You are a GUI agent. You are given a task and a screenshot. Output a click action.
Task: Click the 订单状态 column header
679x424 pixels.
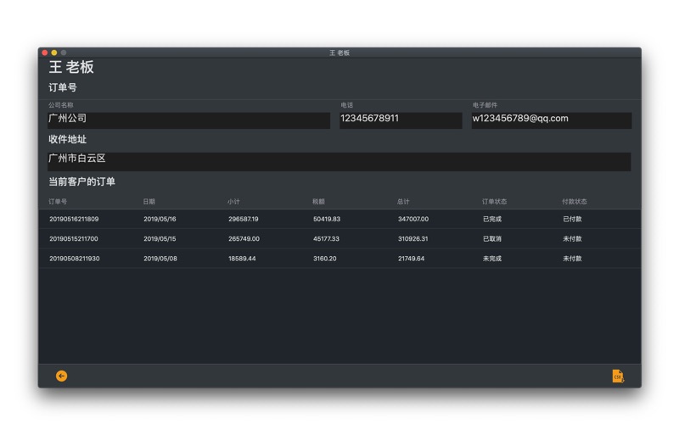[x=494, y=202]
